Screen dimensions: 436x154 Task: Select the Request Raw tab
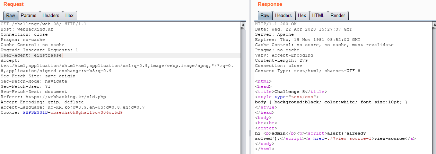click(x=10, y=15)
